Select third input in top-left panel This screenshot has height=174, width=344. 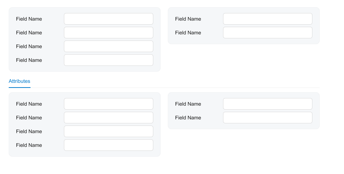[108, 46]
